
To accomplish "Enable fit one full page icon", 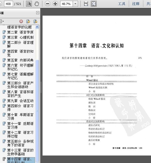I will 94,4.
